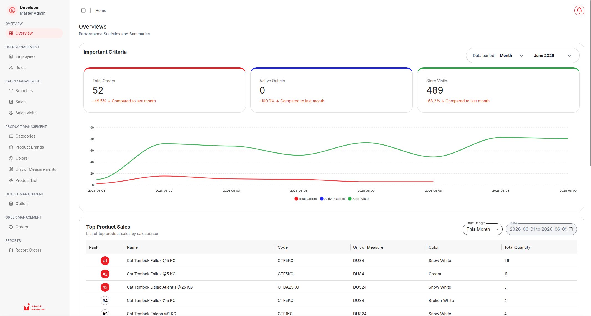Click the Employees sidebar icon
This screenshot has width=591, height=316.
[x=11, y=56]
